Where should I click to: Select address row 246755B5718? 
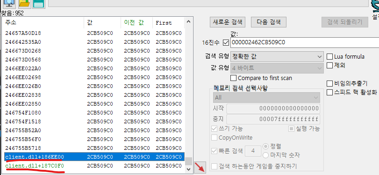tap(94, 148)
